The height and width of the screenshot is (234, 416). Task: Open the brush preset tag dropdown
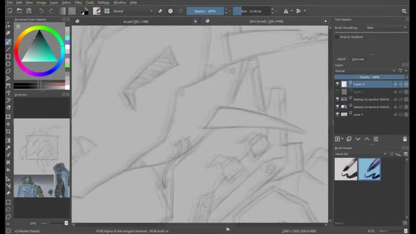(x=361, y=154)
